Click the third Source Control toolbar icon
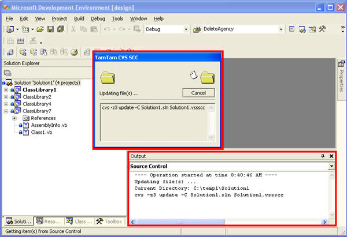 tap(34, 52)
